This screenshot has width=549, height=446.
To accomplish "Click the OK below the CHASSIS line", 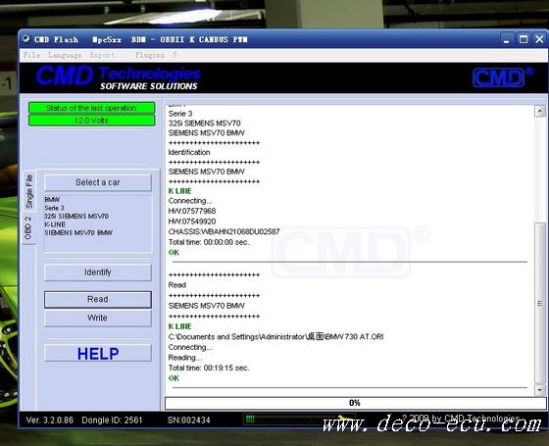I will pyautogui.click(x=174, y=253).
